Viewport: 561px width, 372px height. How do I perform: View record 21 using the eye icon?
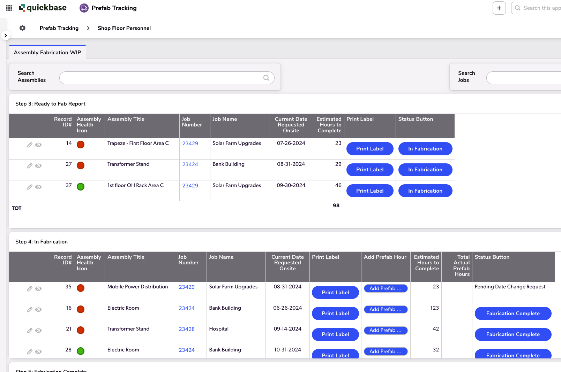coord(38,330)
